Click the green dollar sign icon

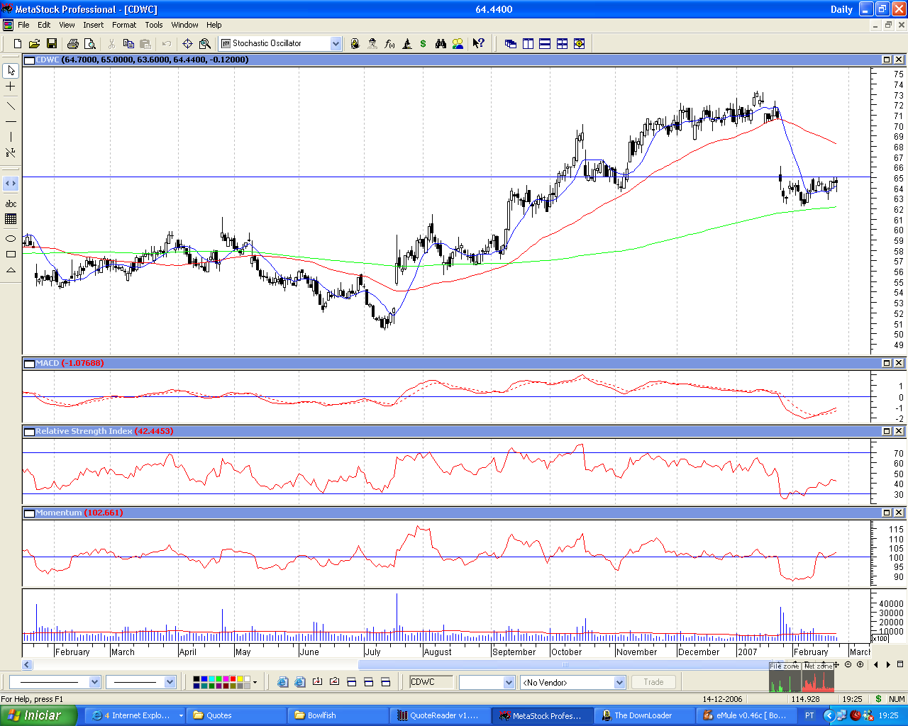[x=423, y=43]
